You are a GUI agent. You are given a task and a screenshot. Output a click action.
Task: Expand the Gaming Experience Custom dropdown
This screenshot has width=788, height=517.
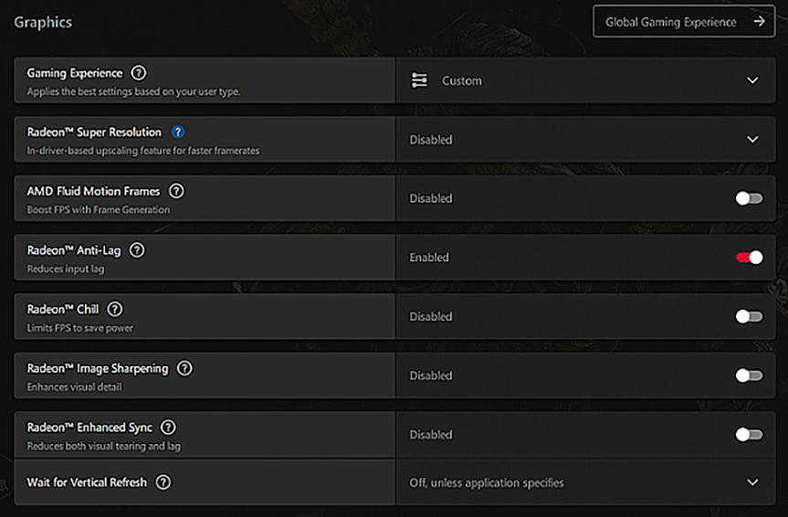point(752,80)
